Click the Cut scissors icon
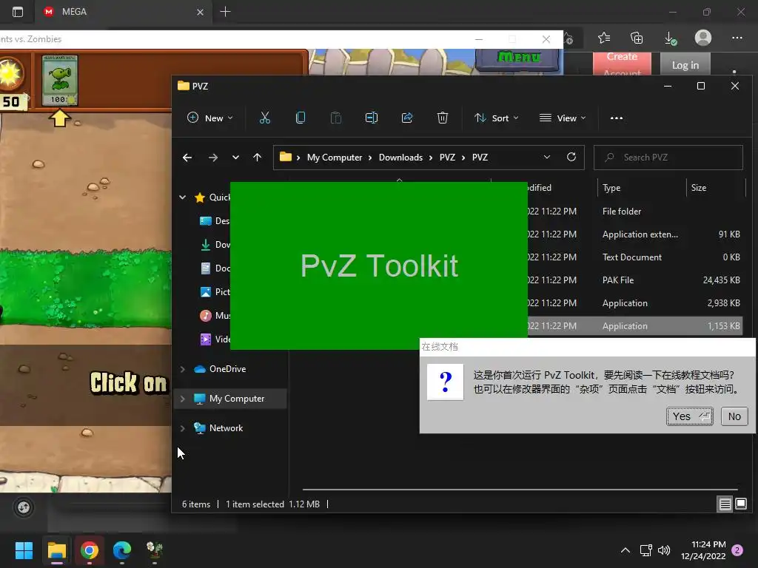Image resolution: width=758 pixels, height=568 pixels. pyautogui.click(x=265, y=118)
